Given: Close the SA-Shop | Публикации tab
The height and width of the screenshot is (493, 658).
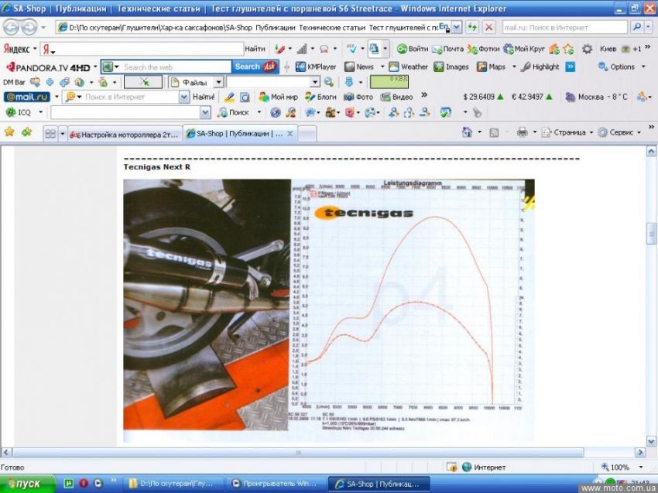Looking at the screenshot, I should pyautogui.click(x=290, y=134).
